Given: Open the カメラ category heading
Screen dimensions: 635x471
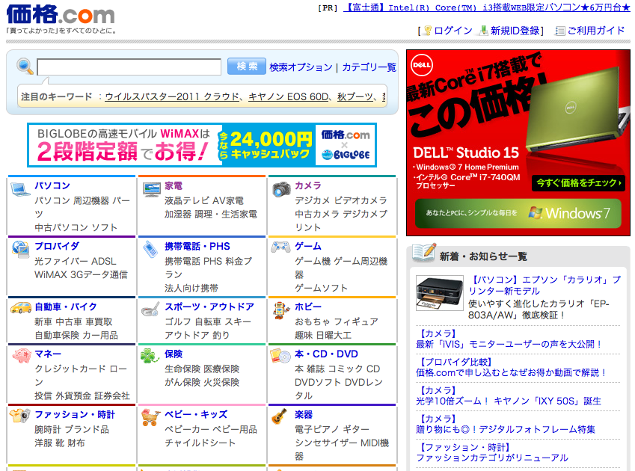Looking at the screenshot, I should tap(308, 185).
